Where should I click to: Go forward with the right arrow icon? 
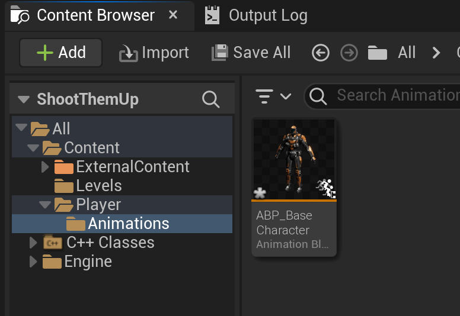click(x=349, y=53)
